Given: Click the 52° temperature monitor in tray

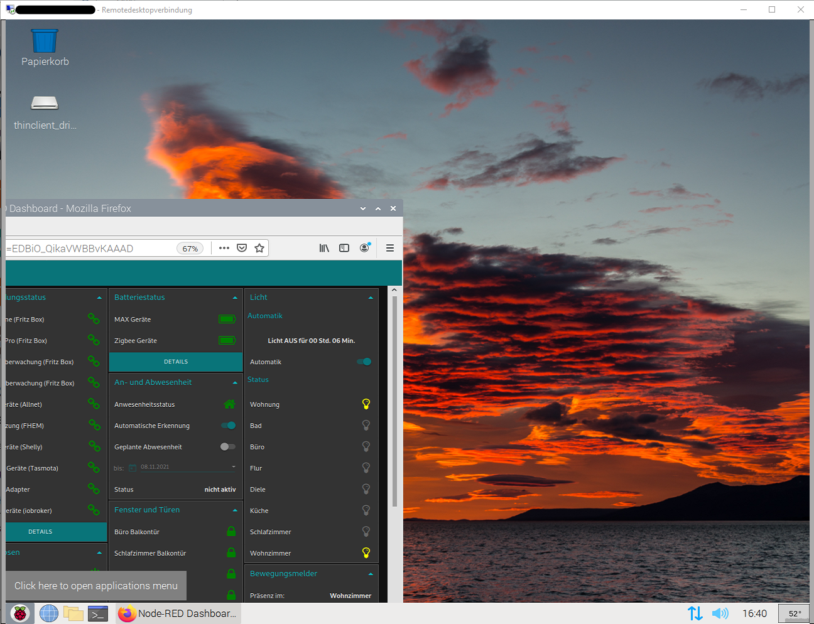Looking at the screenshot, I should point(795,613).
